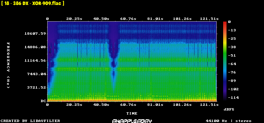Select the 40.50s marker on bottom time axis
The width and height of the screenshot is (264, 123).
[101, 105]
